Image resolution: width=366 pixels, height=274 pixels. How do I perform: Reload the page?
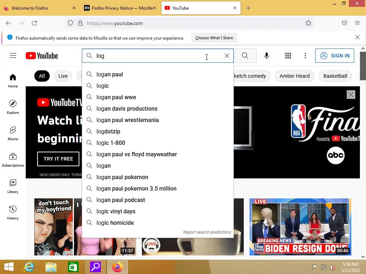[x=34, y=23]
